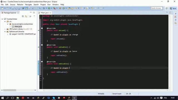Click the Search flashlight toolbar icon

pos(76,8)
